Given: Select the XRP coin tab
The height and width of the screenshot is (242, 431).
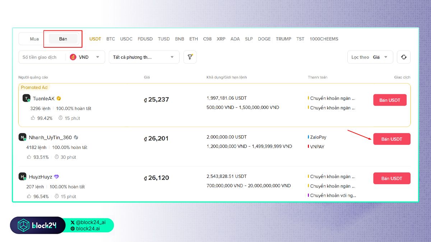Looking at the screenshot, I should coord(221,39).
